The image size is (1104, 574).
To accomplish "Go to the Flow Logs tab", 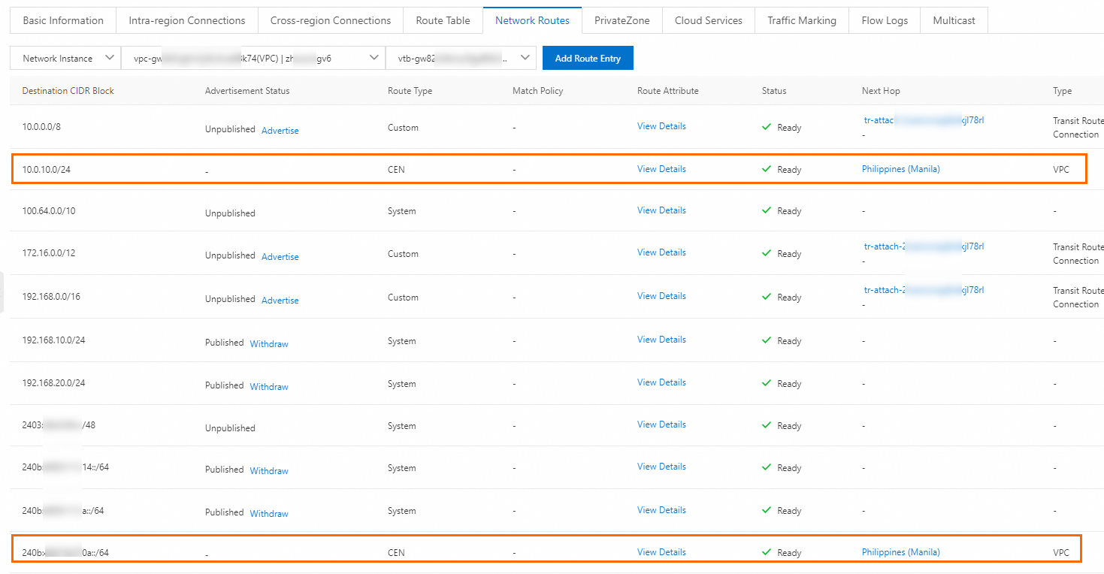I will pos(885,21).
